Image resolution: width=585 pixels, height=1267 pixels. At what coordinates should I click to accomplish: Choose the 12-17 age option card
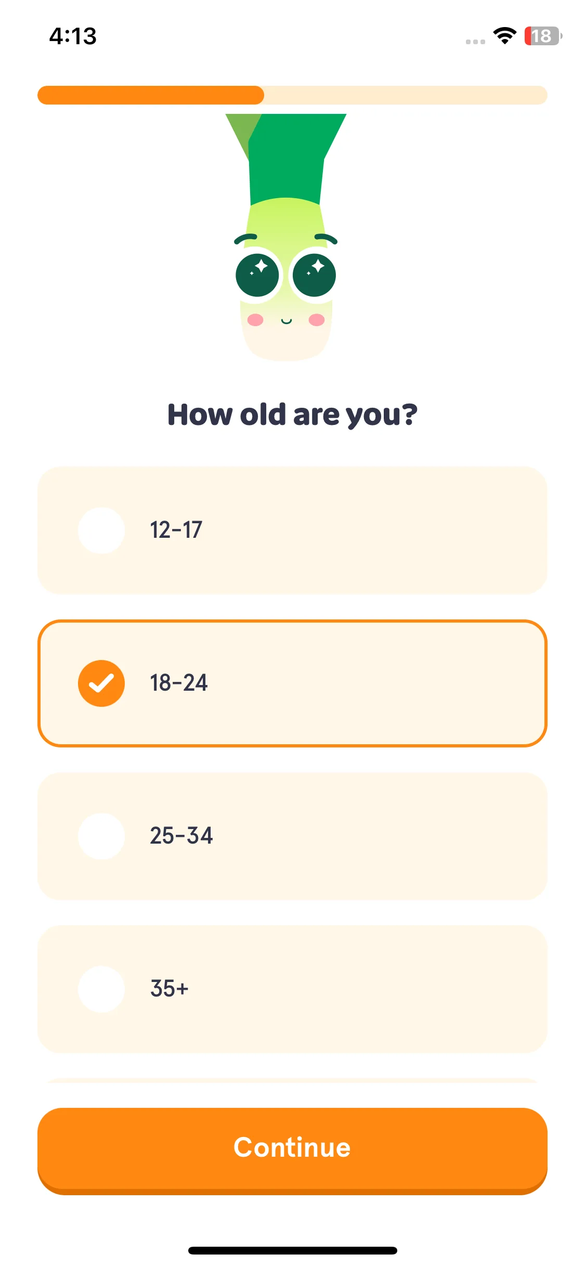(x=292, y=530)
